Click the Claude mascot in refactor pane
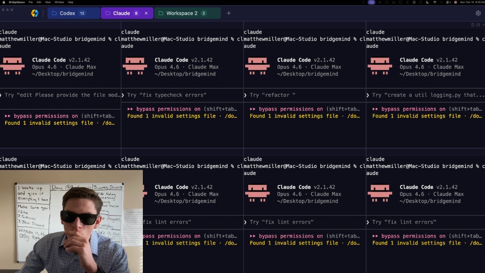485x273 pixels. (257, 66)
